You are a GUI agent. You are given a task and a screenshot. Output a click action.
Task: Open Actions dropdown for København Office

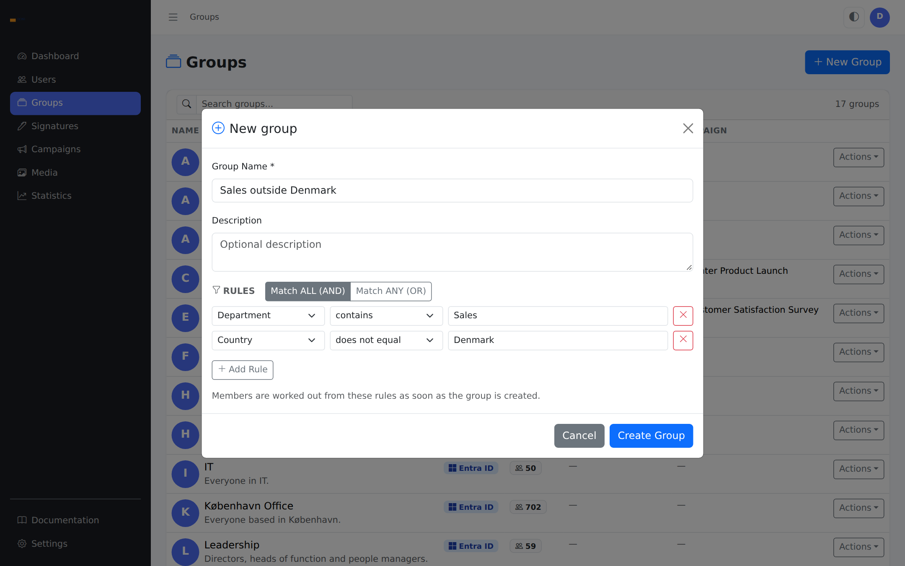pos(858,508)
